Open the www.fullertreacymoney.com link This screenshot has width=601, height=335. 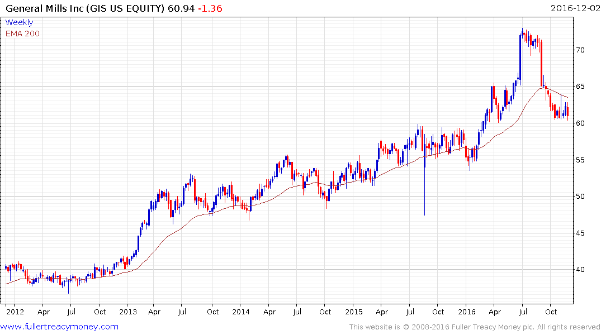(59, 327)
